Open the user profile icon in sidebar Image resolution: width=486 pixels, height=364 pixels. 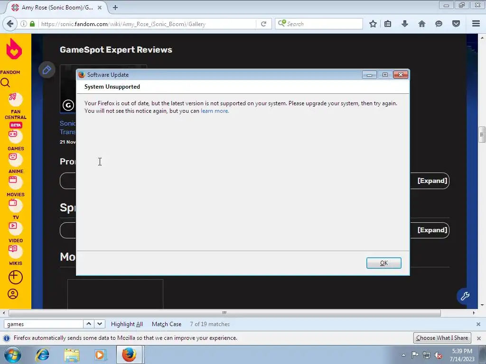click(x=13, y=294)
